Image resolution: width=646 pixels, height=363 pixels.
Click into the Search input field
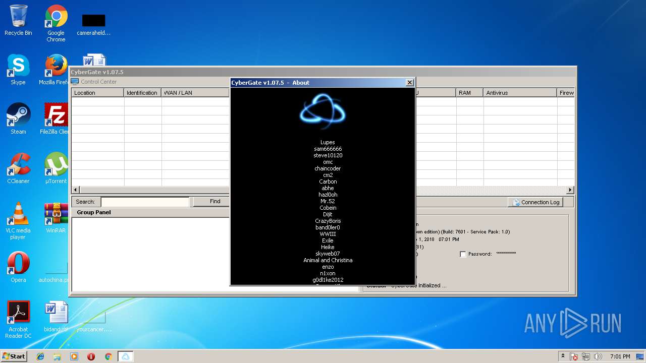click(x=145, y=202)
